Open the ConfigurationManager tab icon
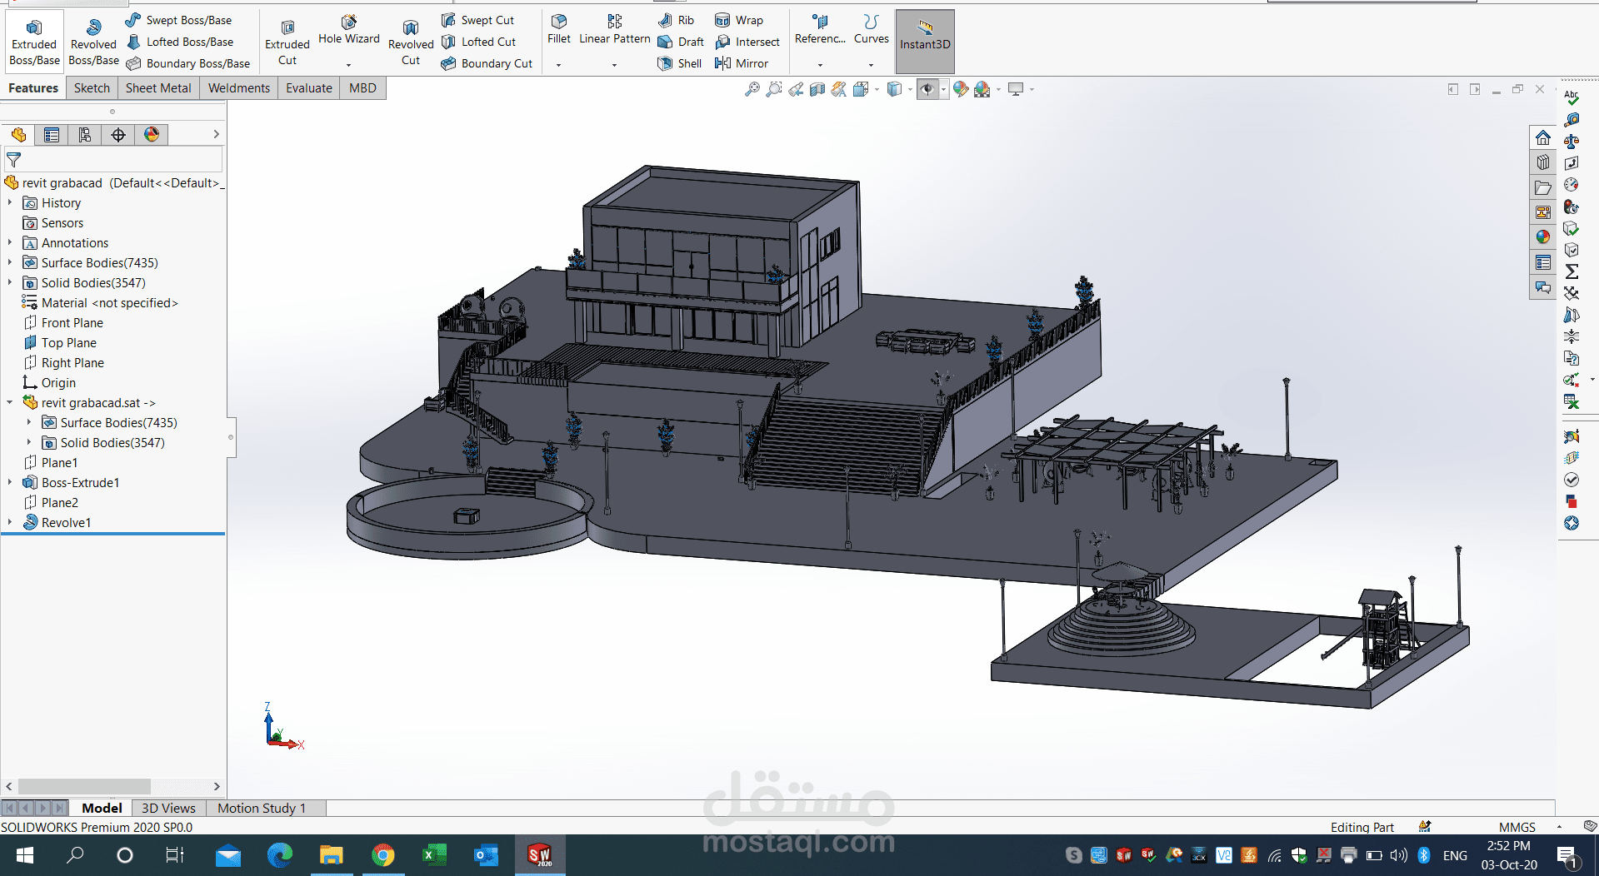 pyautogui.click(x=85, y=135)
